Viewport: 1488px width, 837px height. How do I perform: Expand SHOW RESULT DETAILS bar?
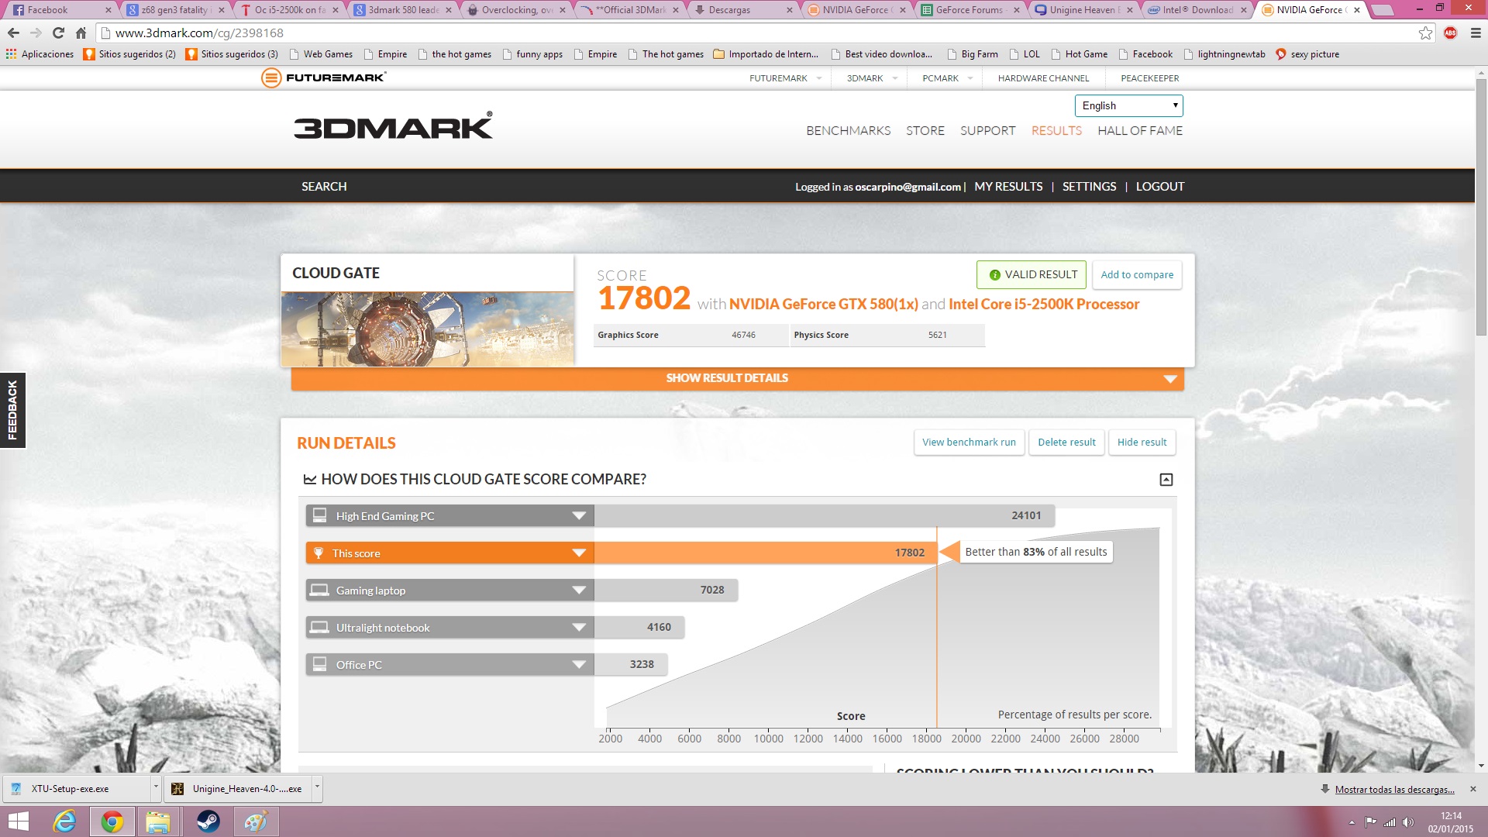(x=737, y=378)
